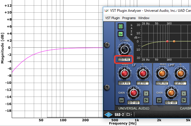
Task: Click the red LF FREQ knob
Action: pyautogui.click(x=124, y=74)
